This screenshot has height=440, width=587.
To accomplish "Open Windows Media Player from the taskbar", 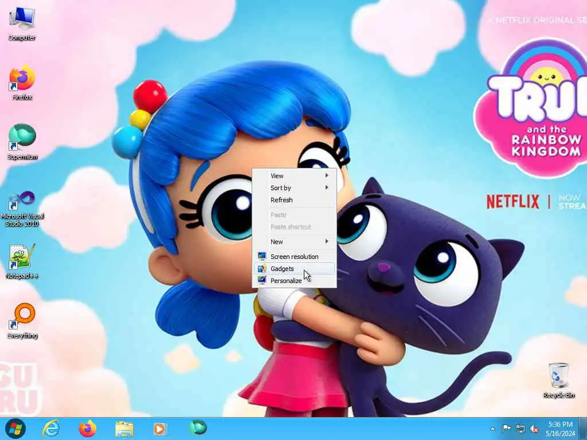I will click(161, 429).
